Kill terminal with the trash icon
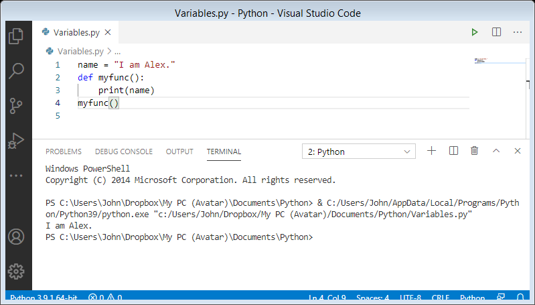 [475, 151]
